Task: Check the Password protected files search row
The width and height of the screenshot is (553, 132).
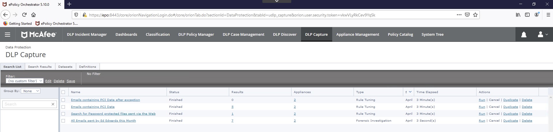Action: pos(63,114)
